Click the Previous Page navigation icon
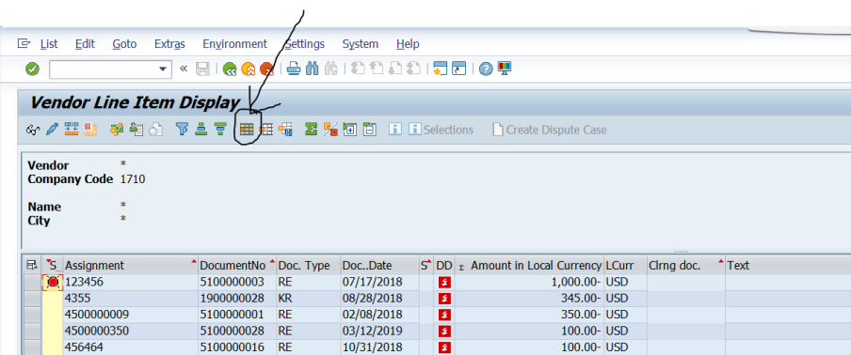 pyautogui.click(x=377, y=69)
